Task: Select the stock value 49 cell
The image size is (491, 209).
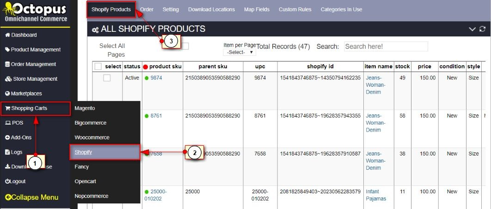Action: coord(402,78)
